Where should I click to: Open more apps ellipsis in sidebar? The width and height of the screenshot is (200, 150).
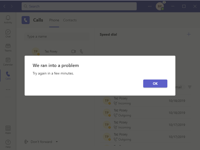[x=8, y=90]
